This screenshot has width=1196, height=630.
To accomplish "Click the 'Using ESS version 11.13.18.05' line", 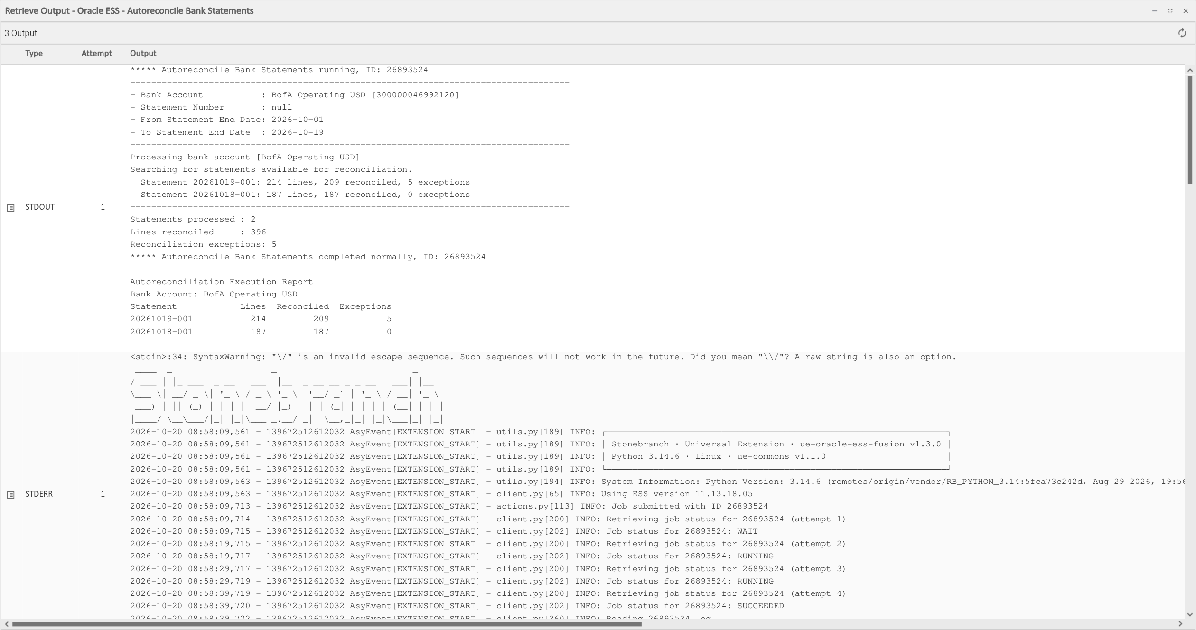I will tap(441, 494).
